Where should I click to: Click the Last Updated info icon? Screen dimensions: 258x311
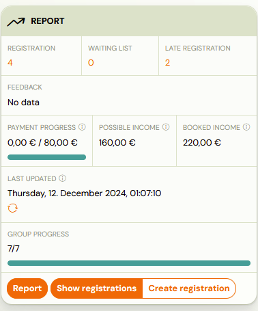click(63, 178)
